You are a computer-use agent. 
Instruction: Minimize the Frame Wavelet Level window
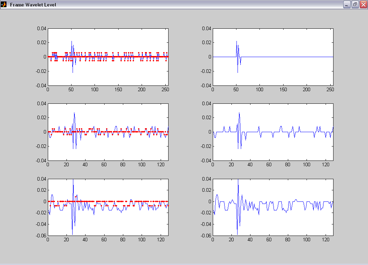click(347, 4)
